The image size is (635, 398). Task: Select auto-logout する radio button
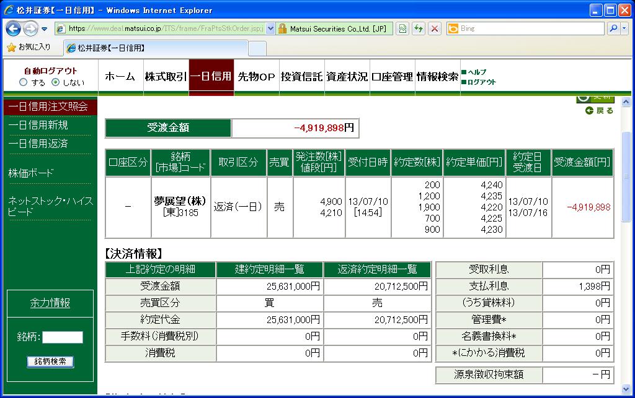pyautogui.click(x=24, y=82)
